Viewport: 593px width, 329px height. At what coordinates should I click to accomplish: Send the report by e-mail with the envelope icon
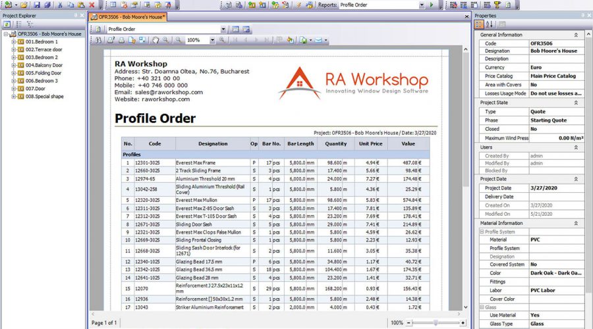318,39
